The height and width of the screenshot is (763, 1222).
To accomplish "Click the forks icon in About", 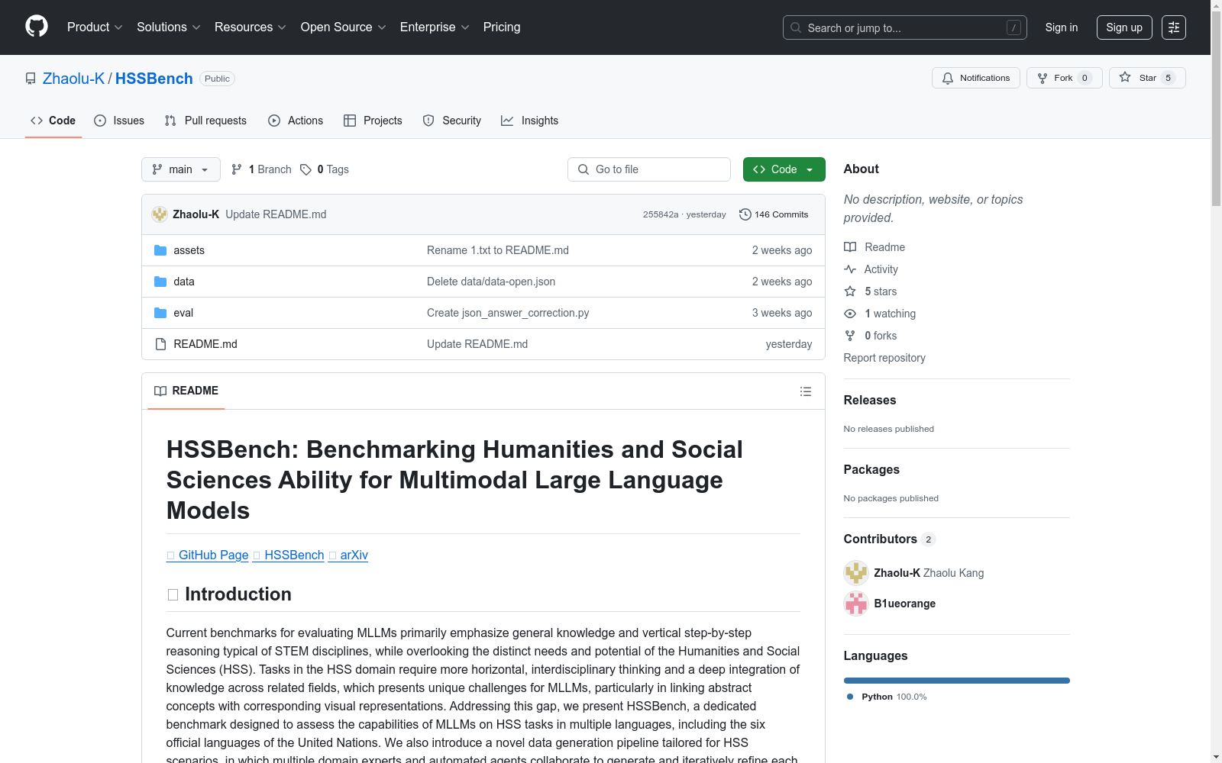I will click(x=850, y=336).
